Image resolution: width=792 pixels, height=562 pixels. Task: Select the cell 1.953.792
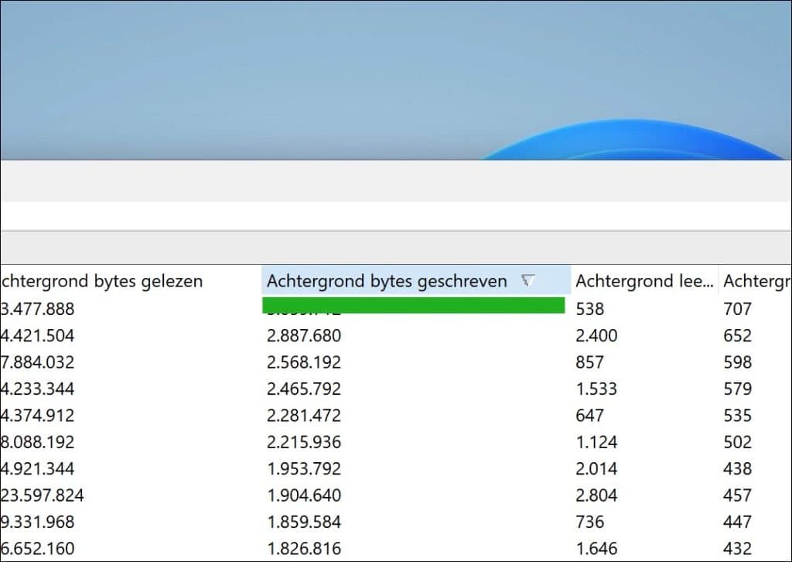304,468
